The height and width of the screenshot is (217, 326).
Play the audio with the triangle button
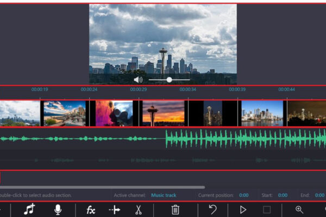[243, 210]
